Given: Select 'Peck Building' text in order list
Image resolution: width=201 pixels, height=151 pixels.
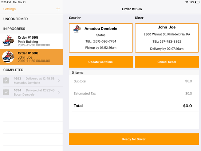Looking at the screenshot, I should point(28,42).
